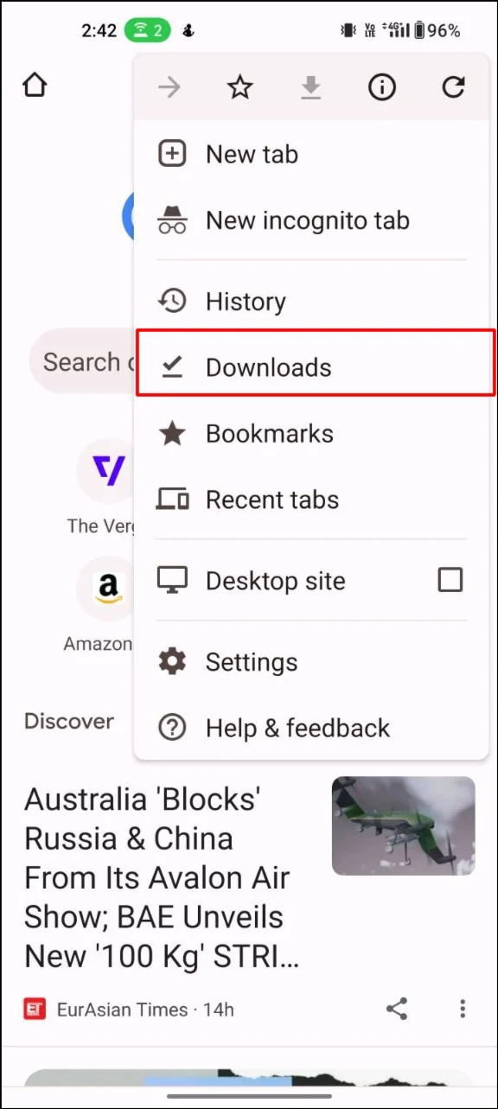This screenshot has height=1109, width=498.
Task: Open The Verge shortcut tile
Action: click(x=101, y=486)
